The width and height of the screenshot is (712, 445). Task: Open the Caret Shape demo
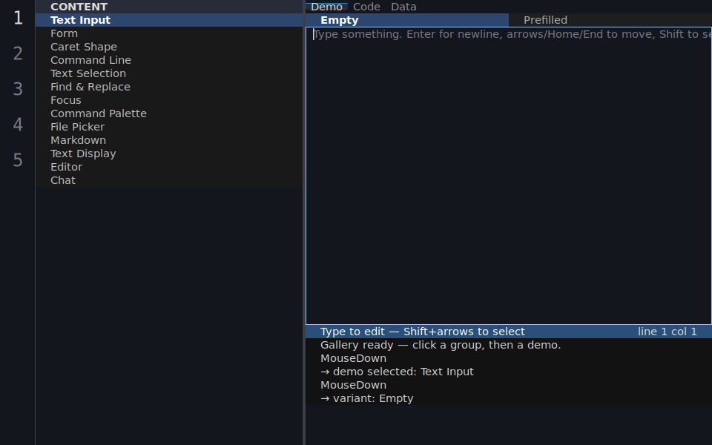pyautogui.click(x=169, y=47)
